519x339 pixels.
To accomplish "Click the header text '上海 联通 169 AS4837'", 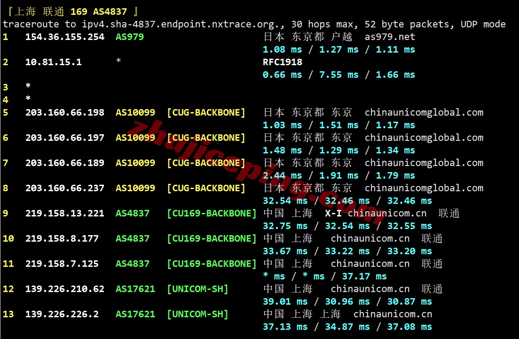I will pos(71,12).
